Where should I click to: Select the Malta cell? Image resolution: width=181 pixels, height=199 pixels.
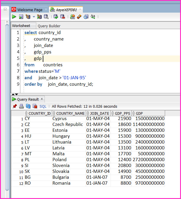(x=69, y=154)
